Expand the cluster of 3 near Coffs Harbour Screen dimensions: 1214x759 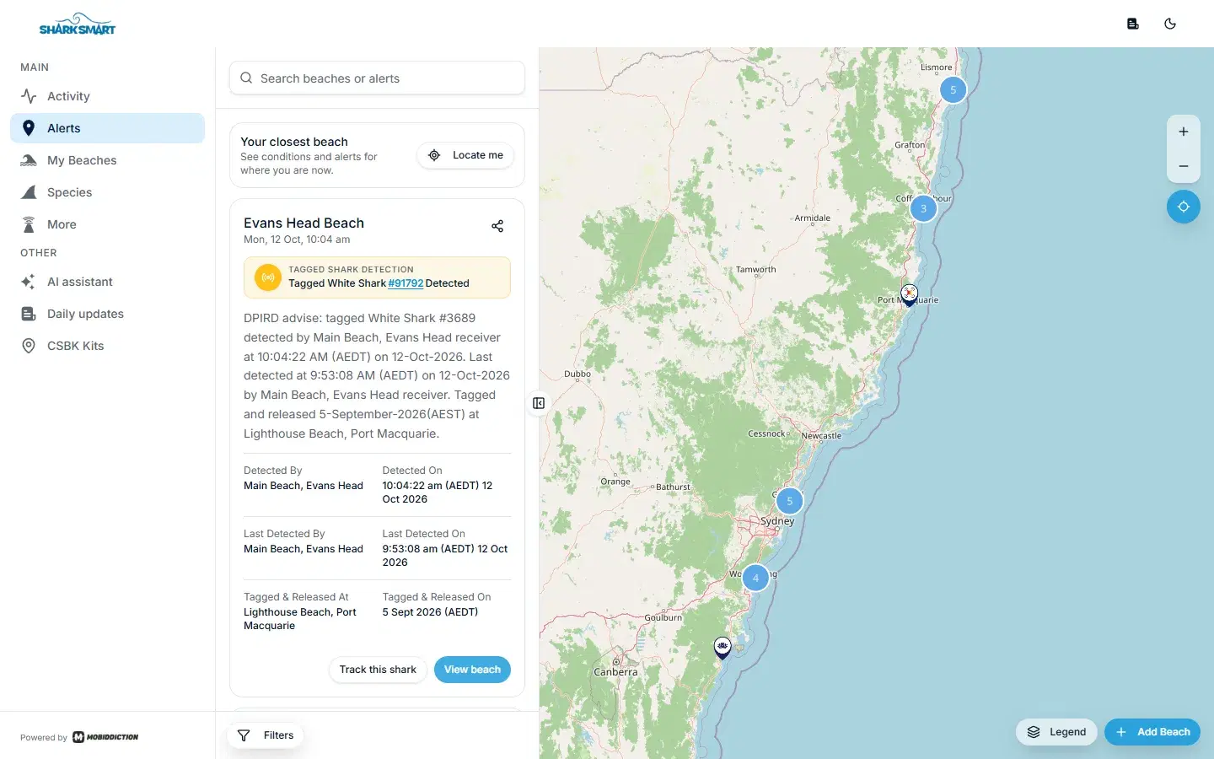(x=923, y=208)
